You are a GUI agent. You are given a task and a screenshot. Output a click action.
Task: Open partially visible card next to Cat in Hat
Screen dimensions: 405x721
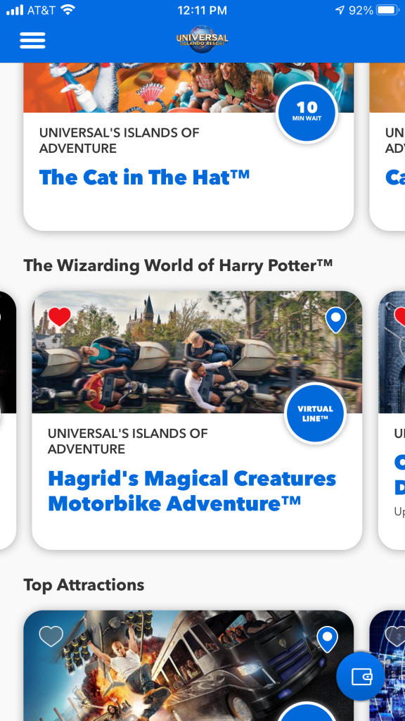[x=387, y=146]
